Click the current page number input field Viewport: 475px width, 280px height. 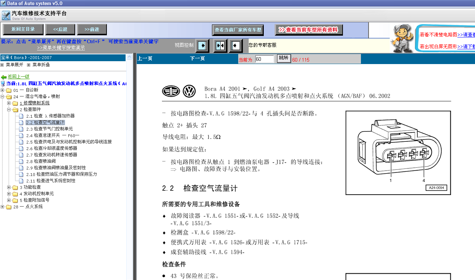pos(264,59)
